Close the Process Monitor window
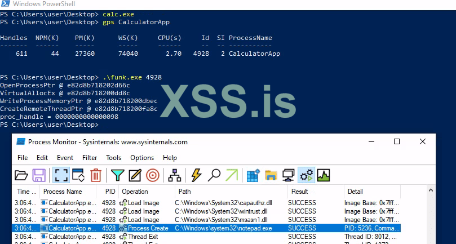 (x=423, y=141)
